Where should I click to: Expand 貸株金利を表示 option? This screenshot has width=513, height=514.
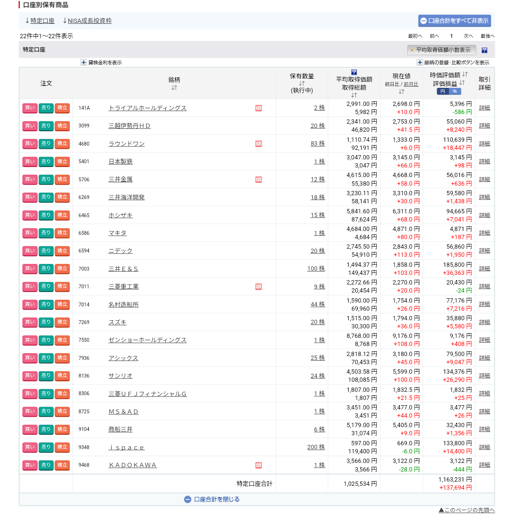101,63
